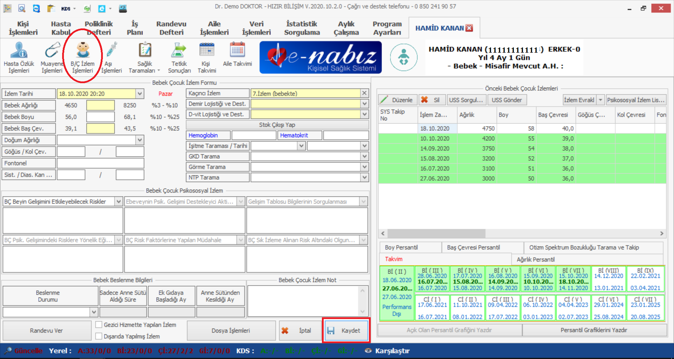Switch to the Boy Persantil tab

tap(401, 247)
